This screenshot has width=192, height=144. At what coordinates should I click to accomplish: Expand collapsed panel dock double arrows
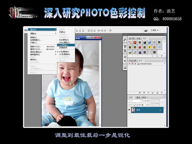tap(126, 35)
